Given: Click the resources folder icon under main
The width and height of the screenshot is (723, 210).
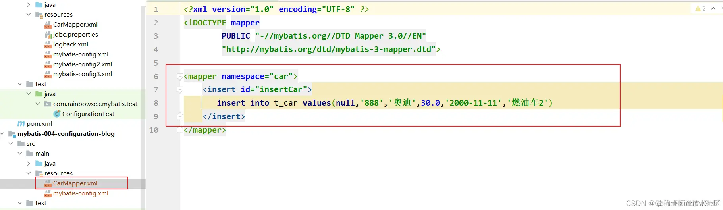Looking at the screenshot, I should coord(39,173).
